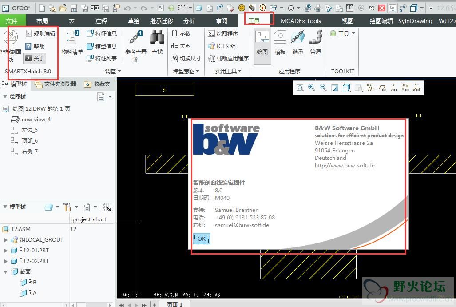Open the TOOLKIT 工具 dropdown
This screenshot has height=307, width=456.
click(x=343, y=33)
